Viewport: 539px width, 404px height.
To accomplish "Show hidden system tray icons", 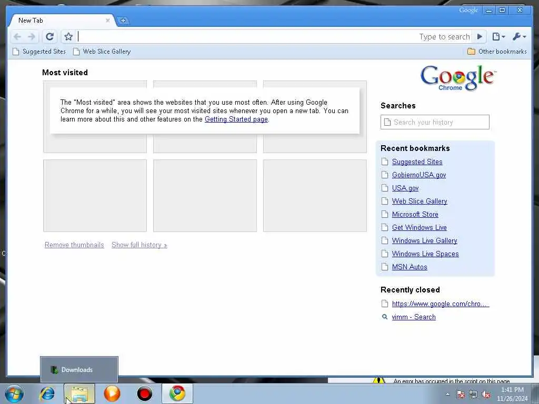I will pos(447,395).
